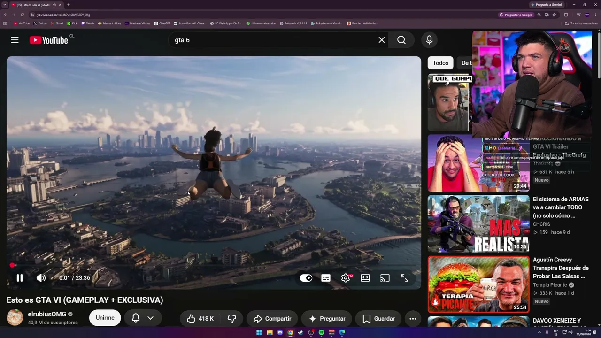The height and width of the screenshot is (338, 601).
Task: Open elrubiusOMG channel avatar
Action: [15, 318]
